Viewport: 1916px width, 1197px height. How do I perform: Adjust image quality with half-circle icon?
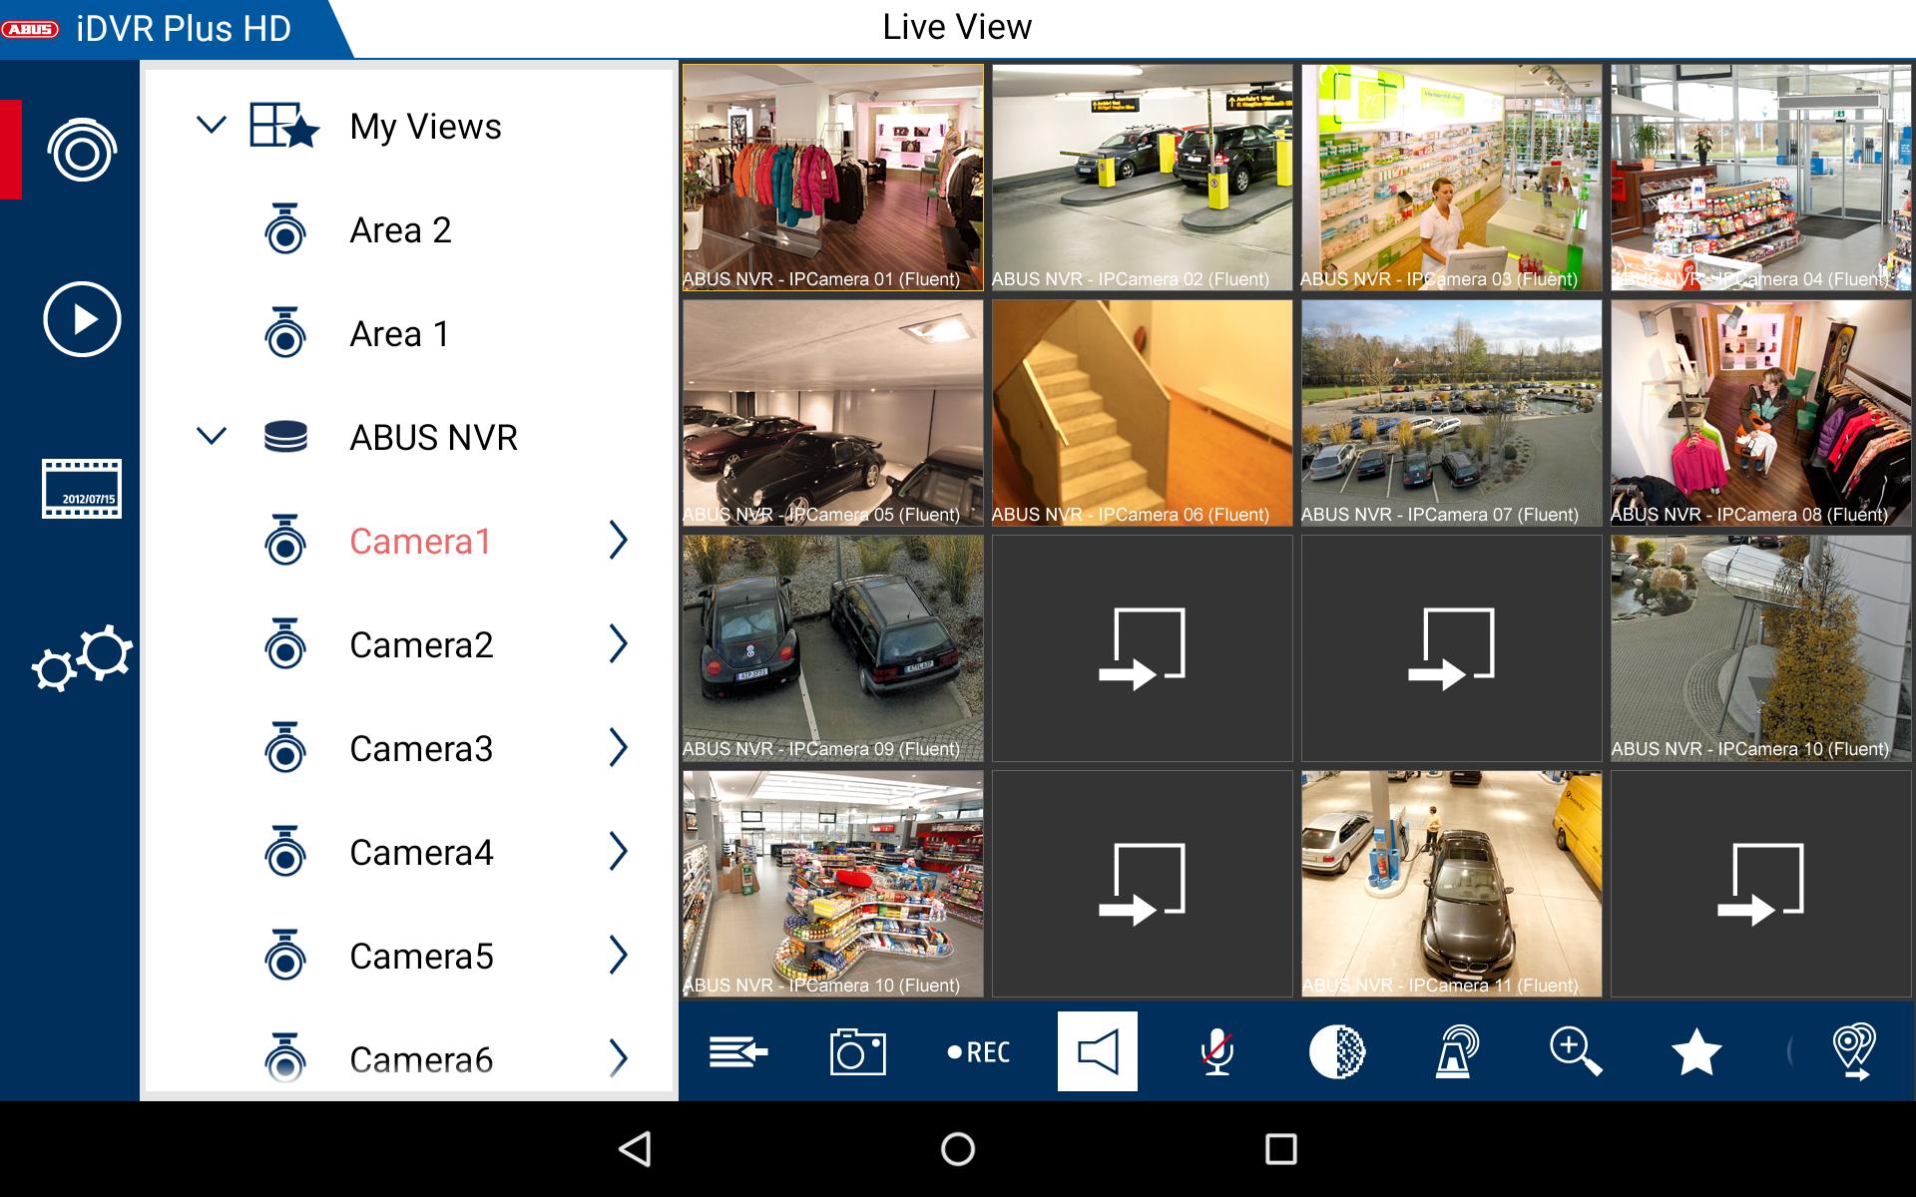pyautogui.click(x=1336, y=1051)
